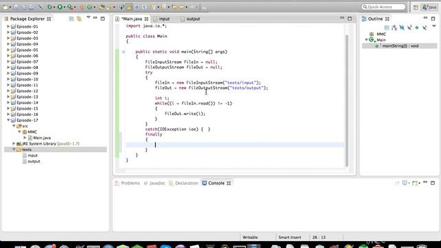
Task: Click the Save toolbar icon
Action: [x=16, y=8]
